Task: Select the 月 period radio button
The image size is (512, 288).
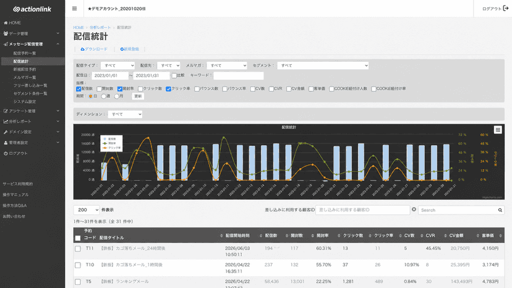Action: coord(117,96)
